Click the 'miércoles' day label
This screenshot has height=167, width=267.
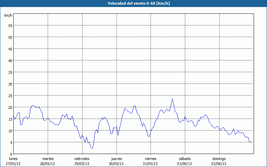click(x=82, y=159)
